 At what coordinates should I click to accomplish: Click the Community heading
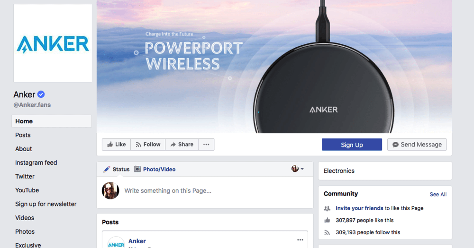pos(341,194)
